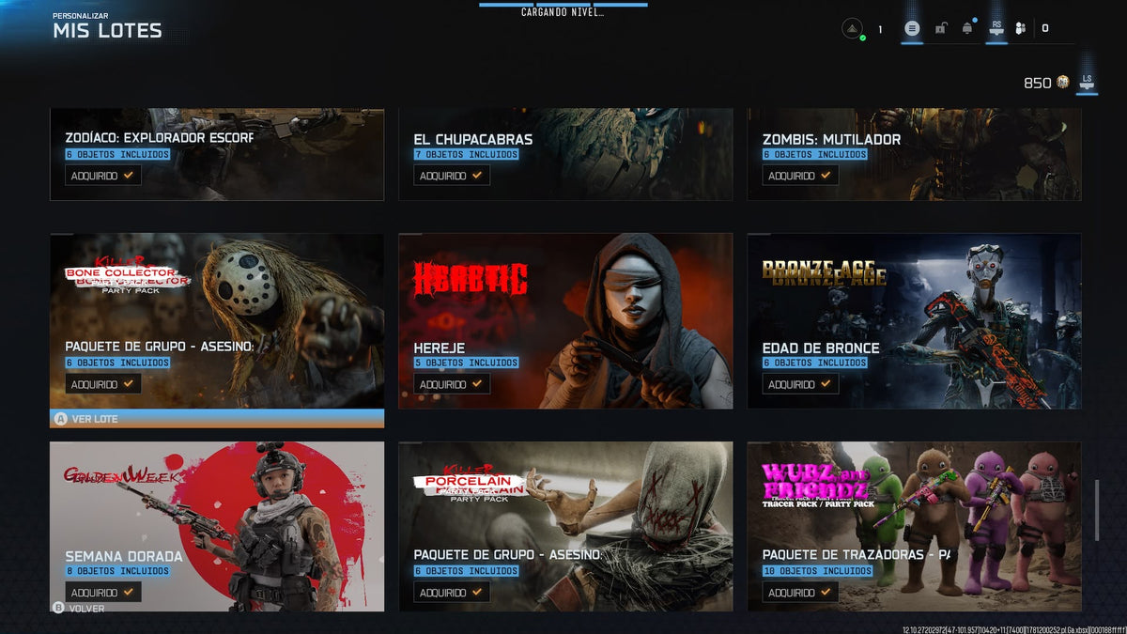Click Adquirido on Paquete de Trazadoras card
The width and height of the screenshot is (1127, 634).
pos(800,593)
